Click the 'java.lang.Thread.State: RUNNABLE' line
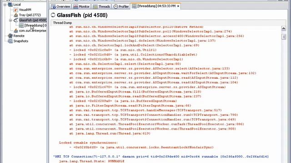The image size is (291, 163). tap(92, 161)
